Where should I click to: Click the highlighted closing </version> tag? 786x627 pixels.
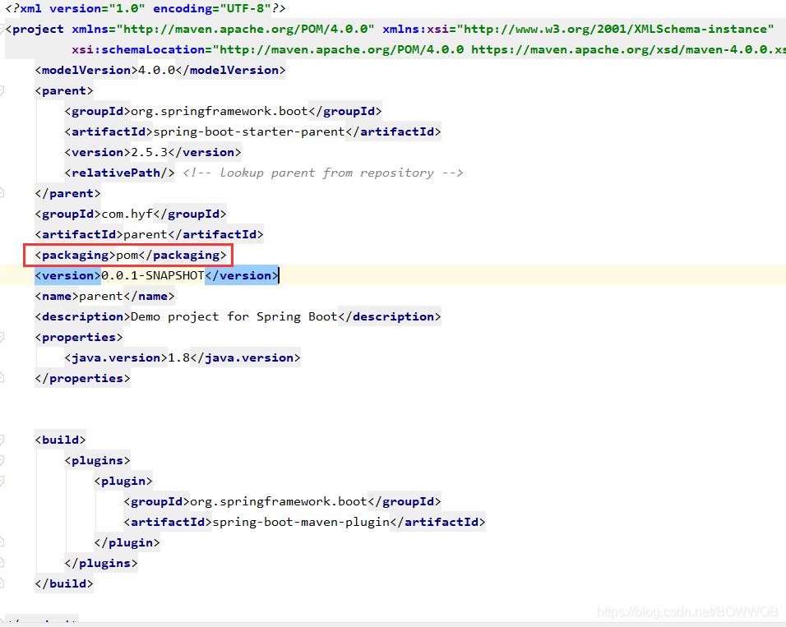point(241,275)
